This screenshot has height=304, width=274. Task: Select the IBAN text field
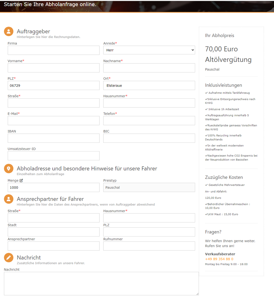coord(54,138)
